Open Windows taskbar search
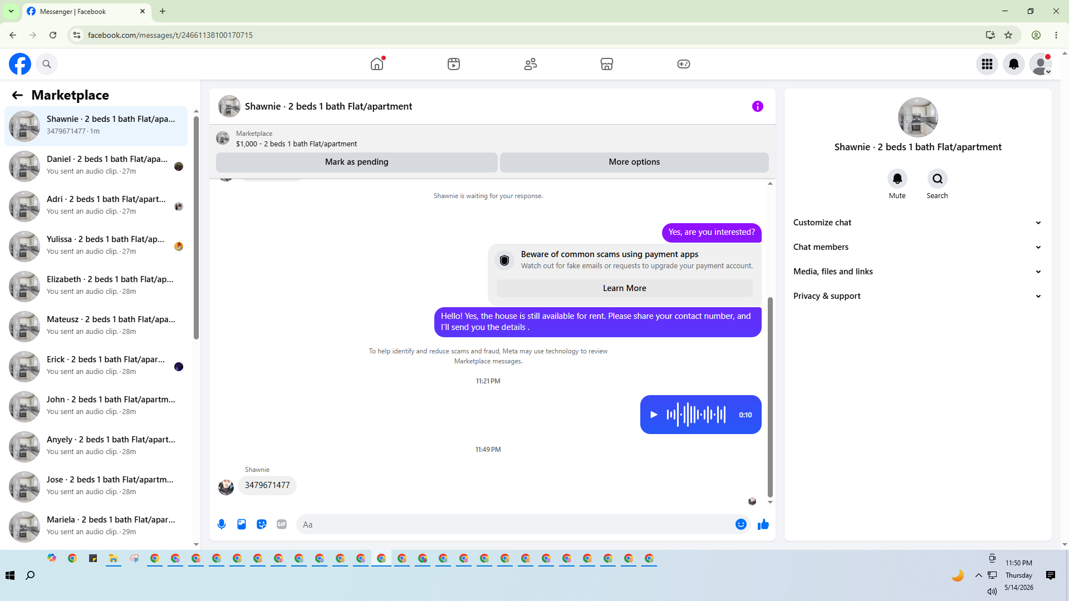The height and width of the screenshot is (601, 1069). click(x=31, y=575)
